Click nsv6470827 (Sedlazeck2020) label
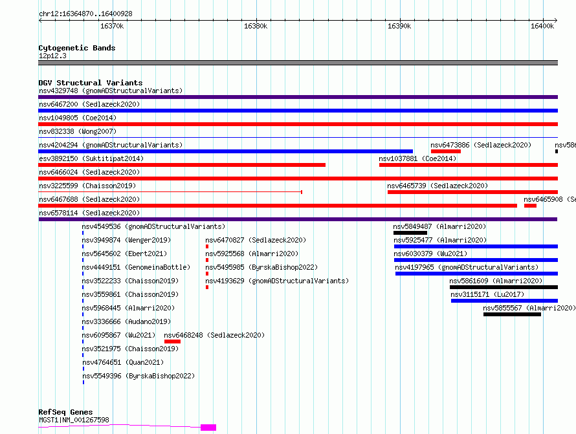This screenshot has width=576, height=434. (x=256, y=240)
